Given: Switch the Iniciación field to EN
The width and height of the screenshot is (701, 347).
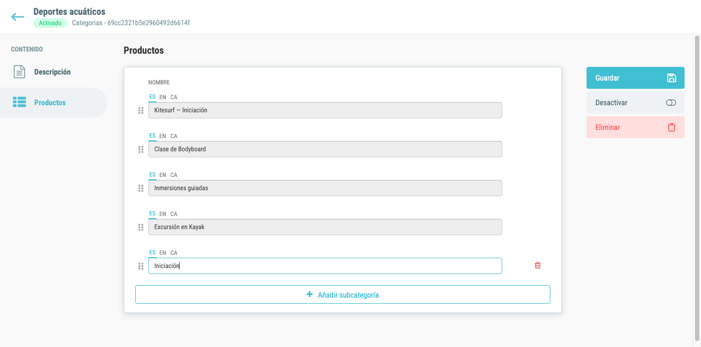Looking at the screenshot, I should (x=163, y=253).
